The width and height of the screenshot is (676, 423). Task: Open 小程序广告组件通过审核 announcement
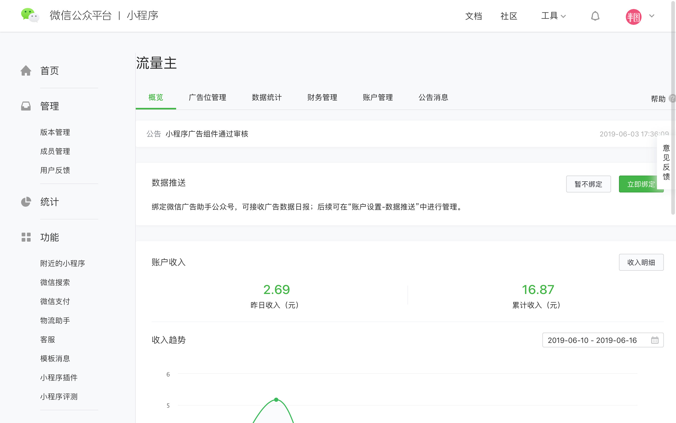(207, 134)
